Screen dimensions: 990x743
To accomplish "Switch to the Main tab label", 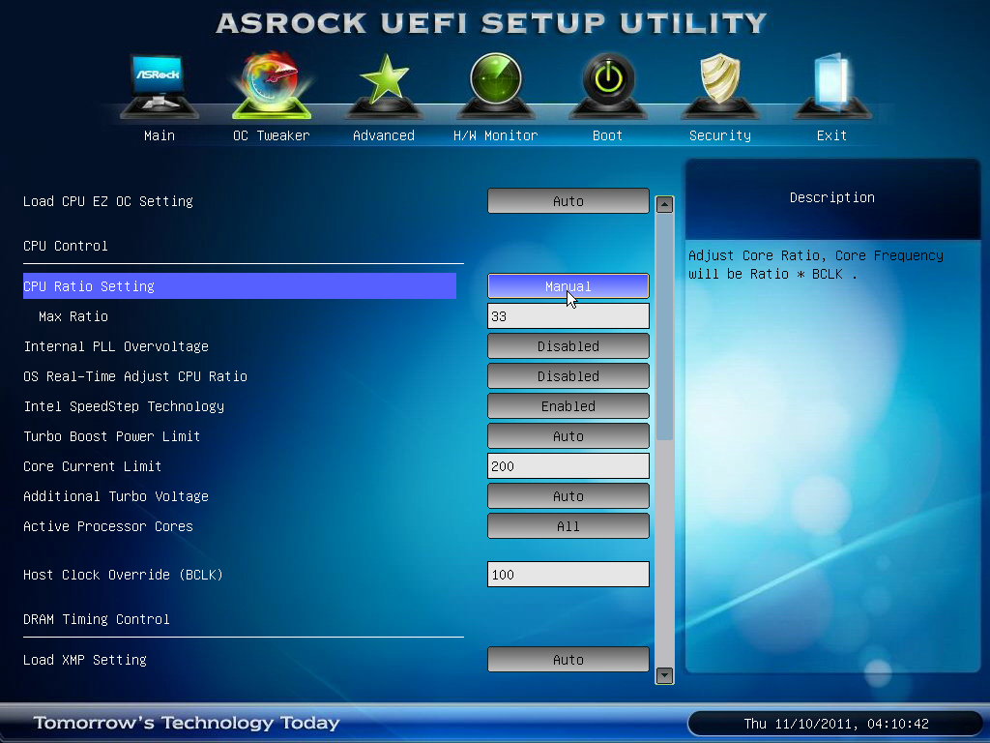I will click(160, 135).
